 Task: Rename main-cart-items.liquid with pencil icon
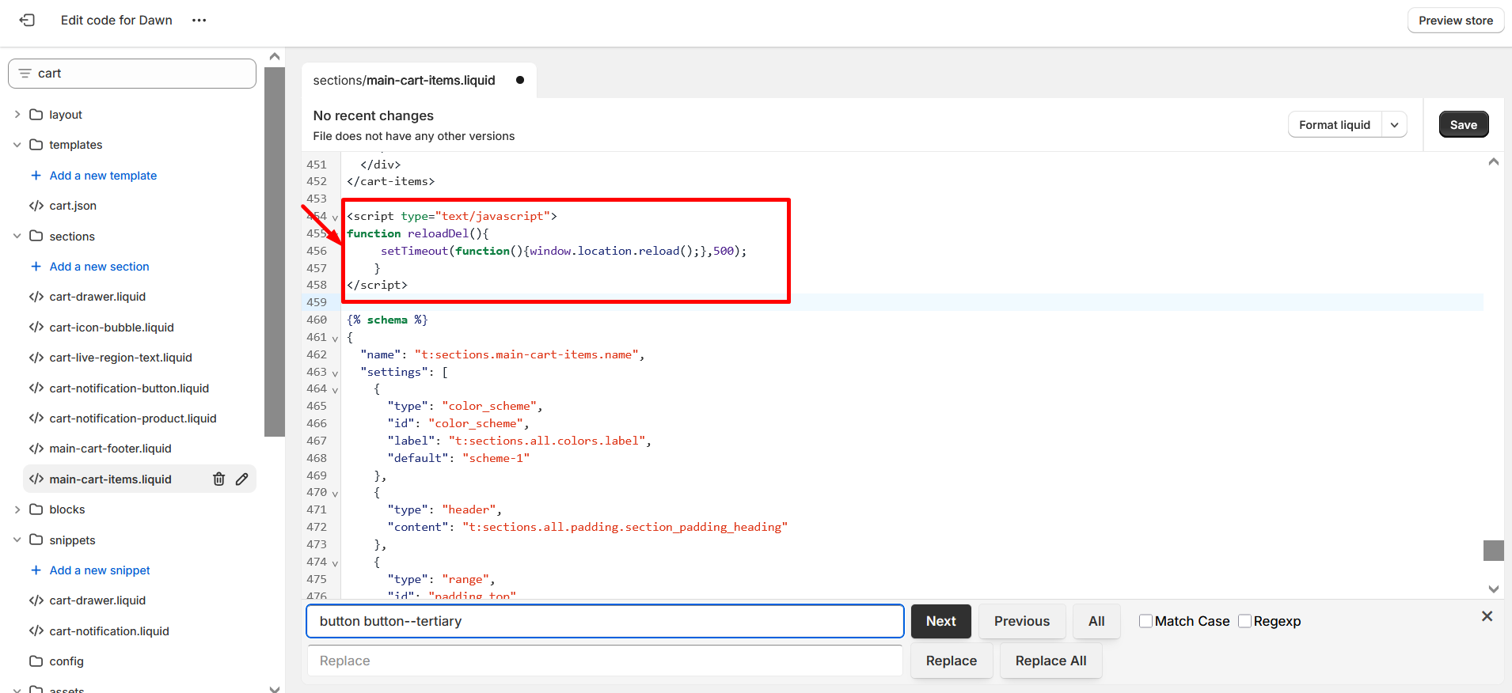(x=242, y=479)
